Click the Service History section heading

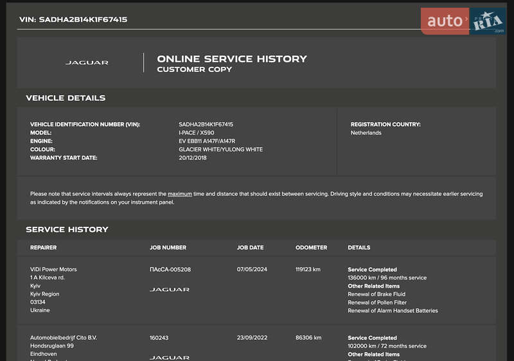pyautogui.click(x=67, y=229)
